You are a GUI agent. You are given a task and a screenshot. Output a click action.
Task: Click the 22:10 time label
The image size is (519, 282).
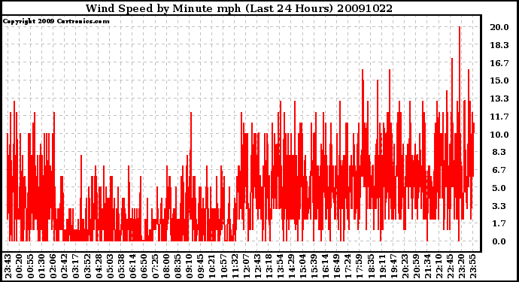click(x=439, y=266)
